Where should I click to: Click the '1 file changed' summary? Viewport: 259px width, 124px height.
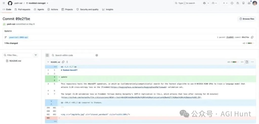point(11,43)
